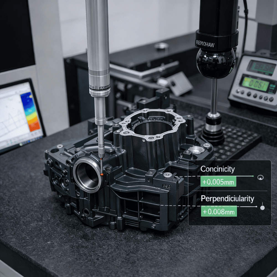Click the green endpoint dot on Concinicity line
The image size is (277, 277).
(253, 176)
